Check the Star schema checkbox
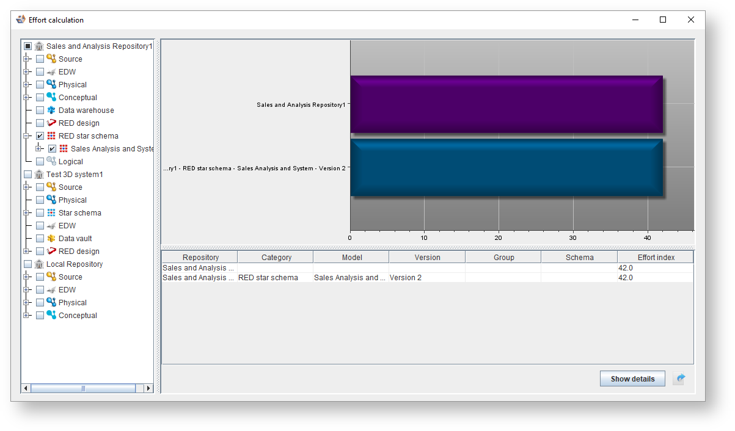 point(40,213)
